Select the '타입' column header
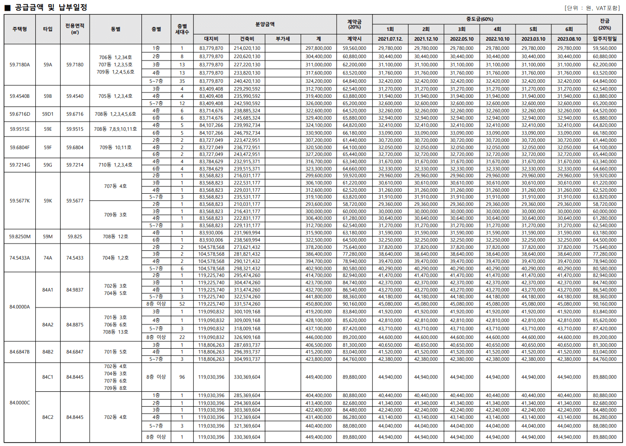 (47, 29)
